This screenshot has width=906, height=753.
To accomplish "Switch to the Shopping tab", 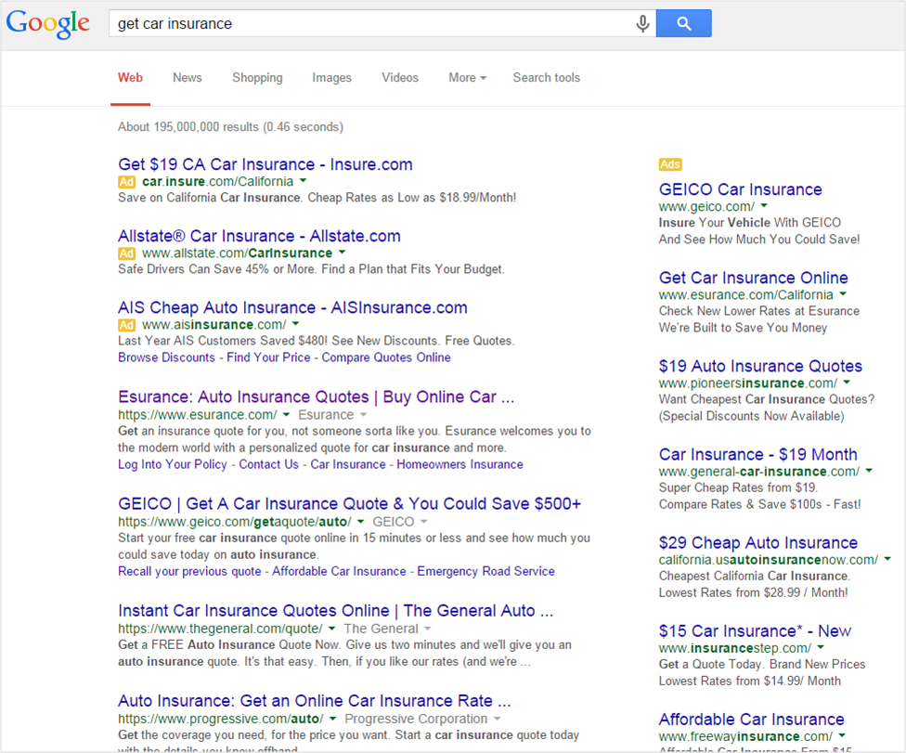I will coord(257,77).
